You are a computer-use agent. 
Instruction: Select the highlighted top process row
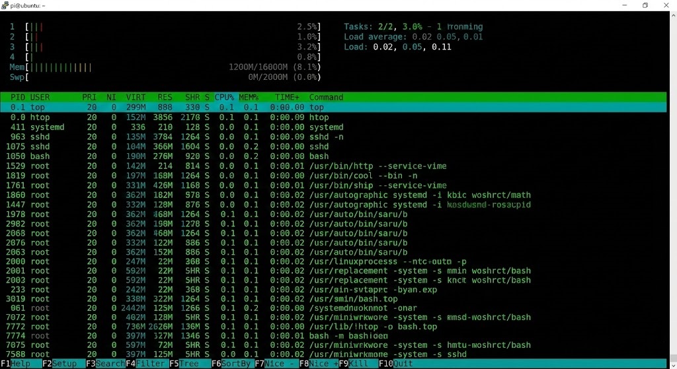point(333,108)
